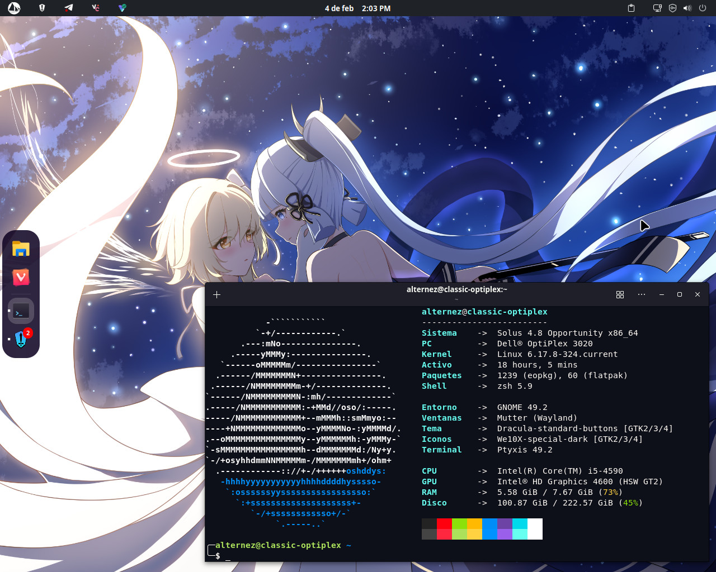Open the tab overview grid in Ptyxis
The height and width of the screenshot is (572, 716).
tap(620, 294)
